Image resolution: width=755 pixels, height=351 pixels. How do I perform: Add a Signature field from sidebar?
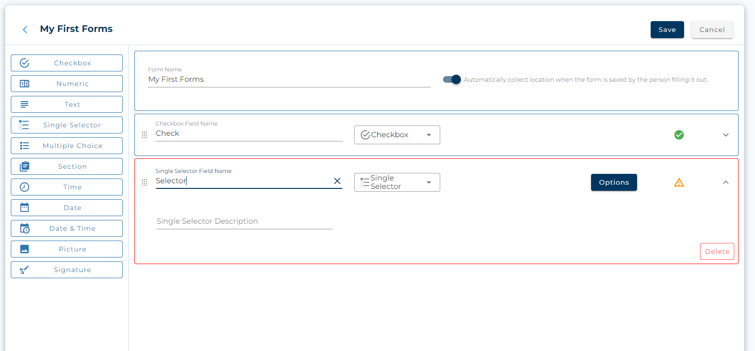[67, 270]
